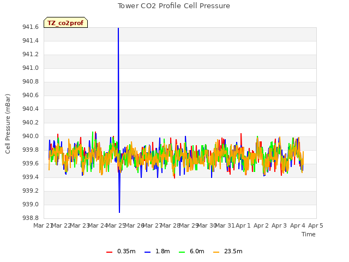Click the Apr 5 x-axis date label
Viewport: 349px width, 262px height.
pos(316,225)
